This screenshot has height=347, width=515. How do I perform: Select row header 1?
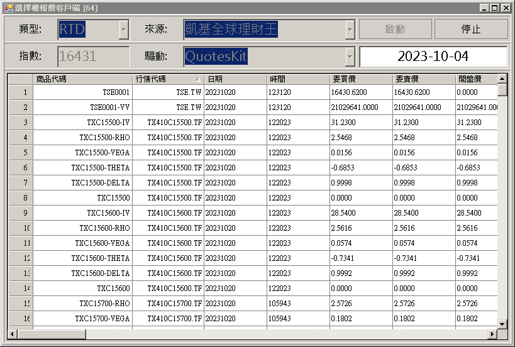click(x=21, y=92)
